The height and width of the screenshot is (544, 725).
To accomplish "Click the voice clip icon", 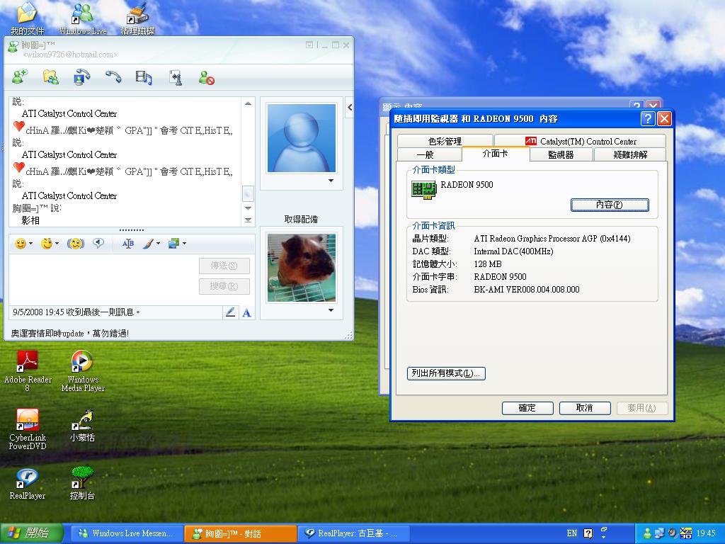I will (x=98, y=244).
